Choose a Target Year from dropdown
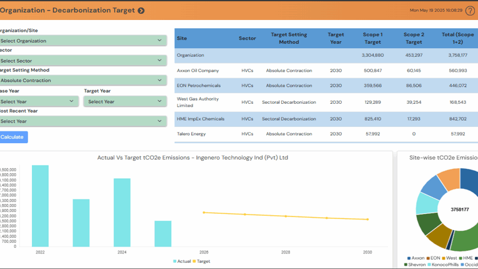The image size is (478, 269). click(x=125, y=101)
